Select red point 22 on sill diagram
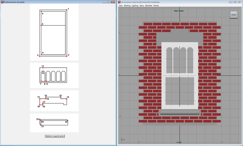 [67, 121]
